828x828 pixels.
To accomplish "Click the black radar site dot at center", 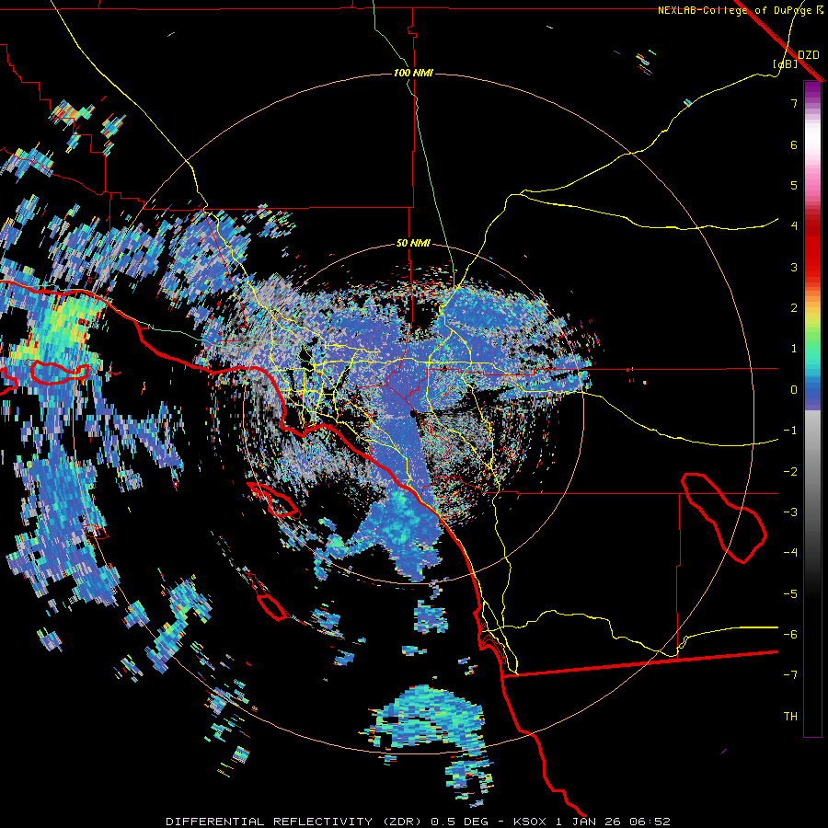I will click(413, 413).
